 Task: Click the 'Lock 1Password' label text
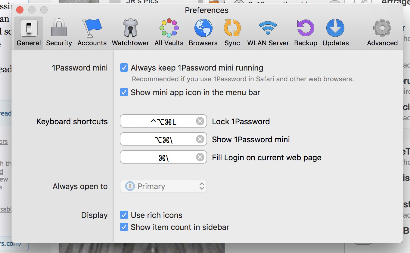coord(241,122)
